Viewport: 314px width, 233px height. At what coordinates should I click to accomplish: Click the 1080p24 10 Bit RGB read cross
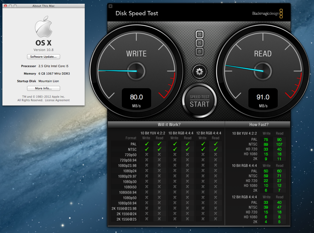tap(187, 171)
